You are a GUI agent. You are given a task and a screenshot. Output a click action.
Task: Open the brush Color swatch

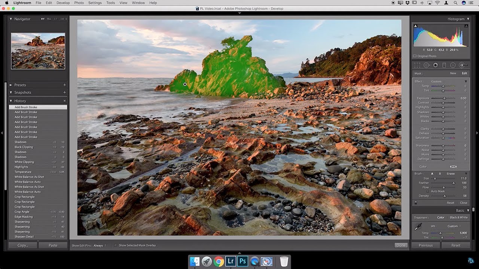pyautogui.click(x=453, y=167)
